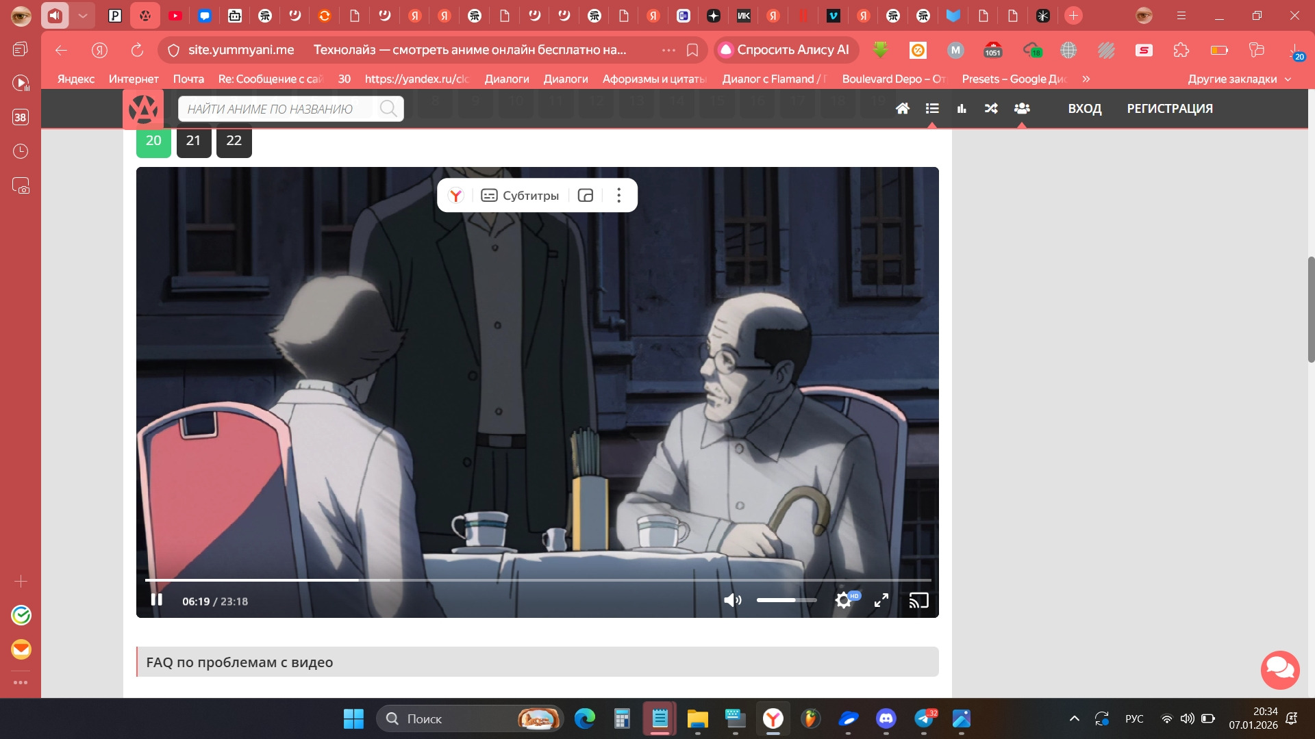Mute the video player volume

(x=732, y=600)
